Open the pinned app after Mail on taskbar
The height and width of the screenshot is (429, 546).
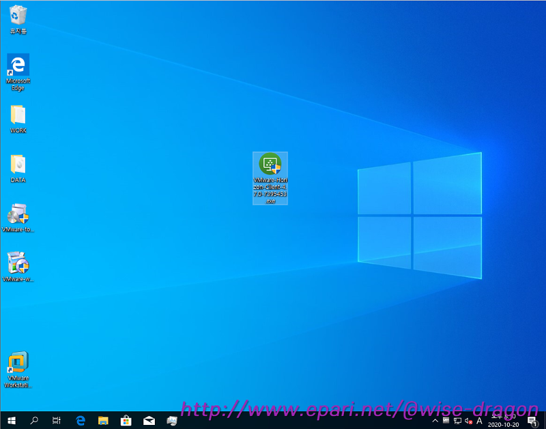tap(172, 421)
